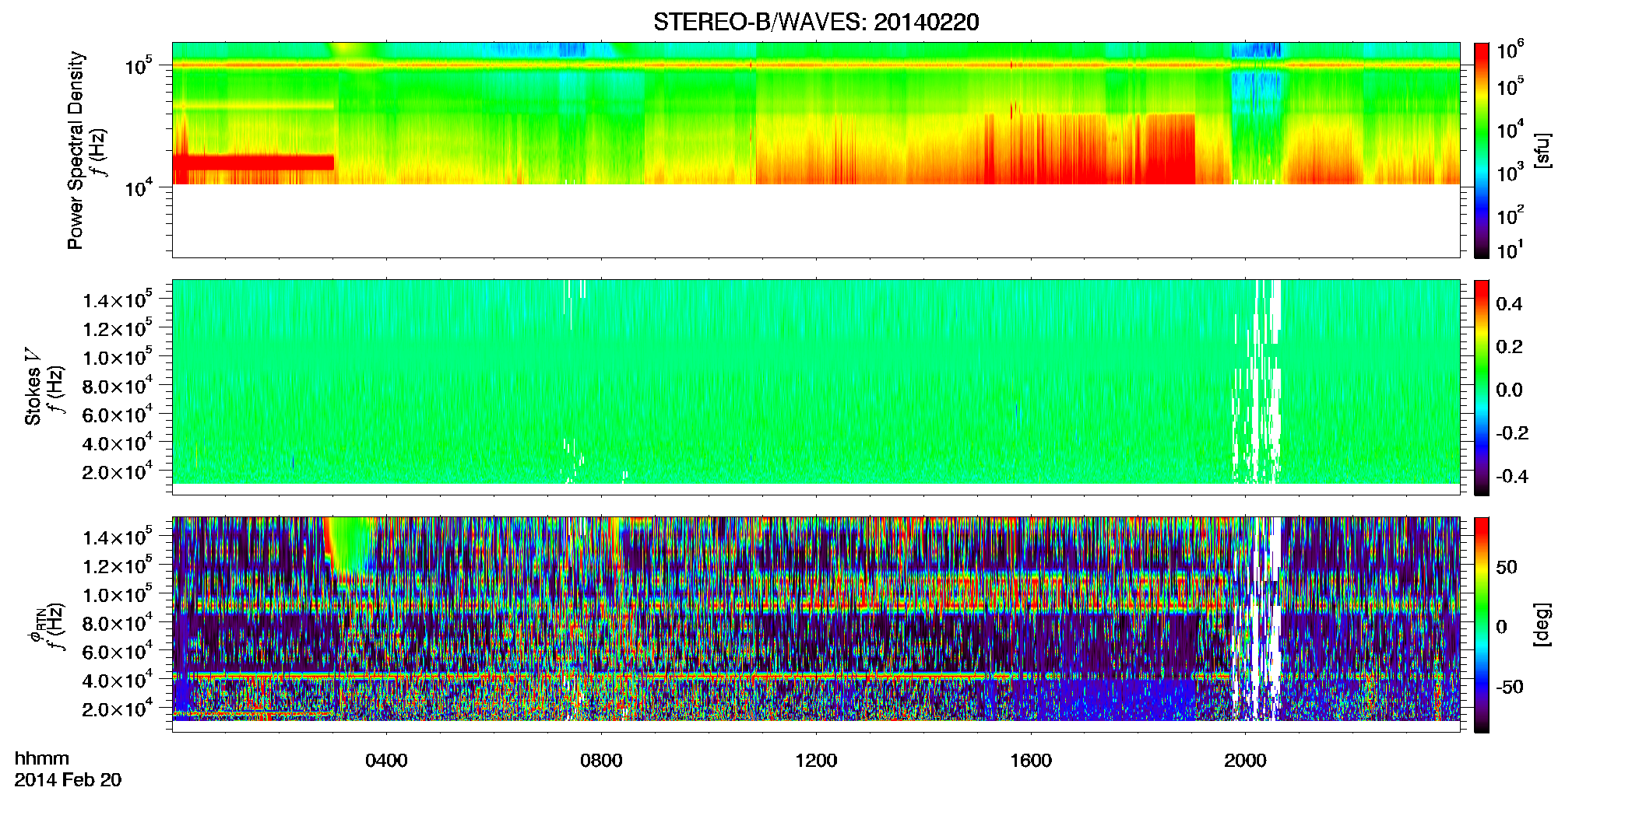The image size is (1632, 840).
Task: Click the [sfu] unit label
Action: [x=1542, y=150]
